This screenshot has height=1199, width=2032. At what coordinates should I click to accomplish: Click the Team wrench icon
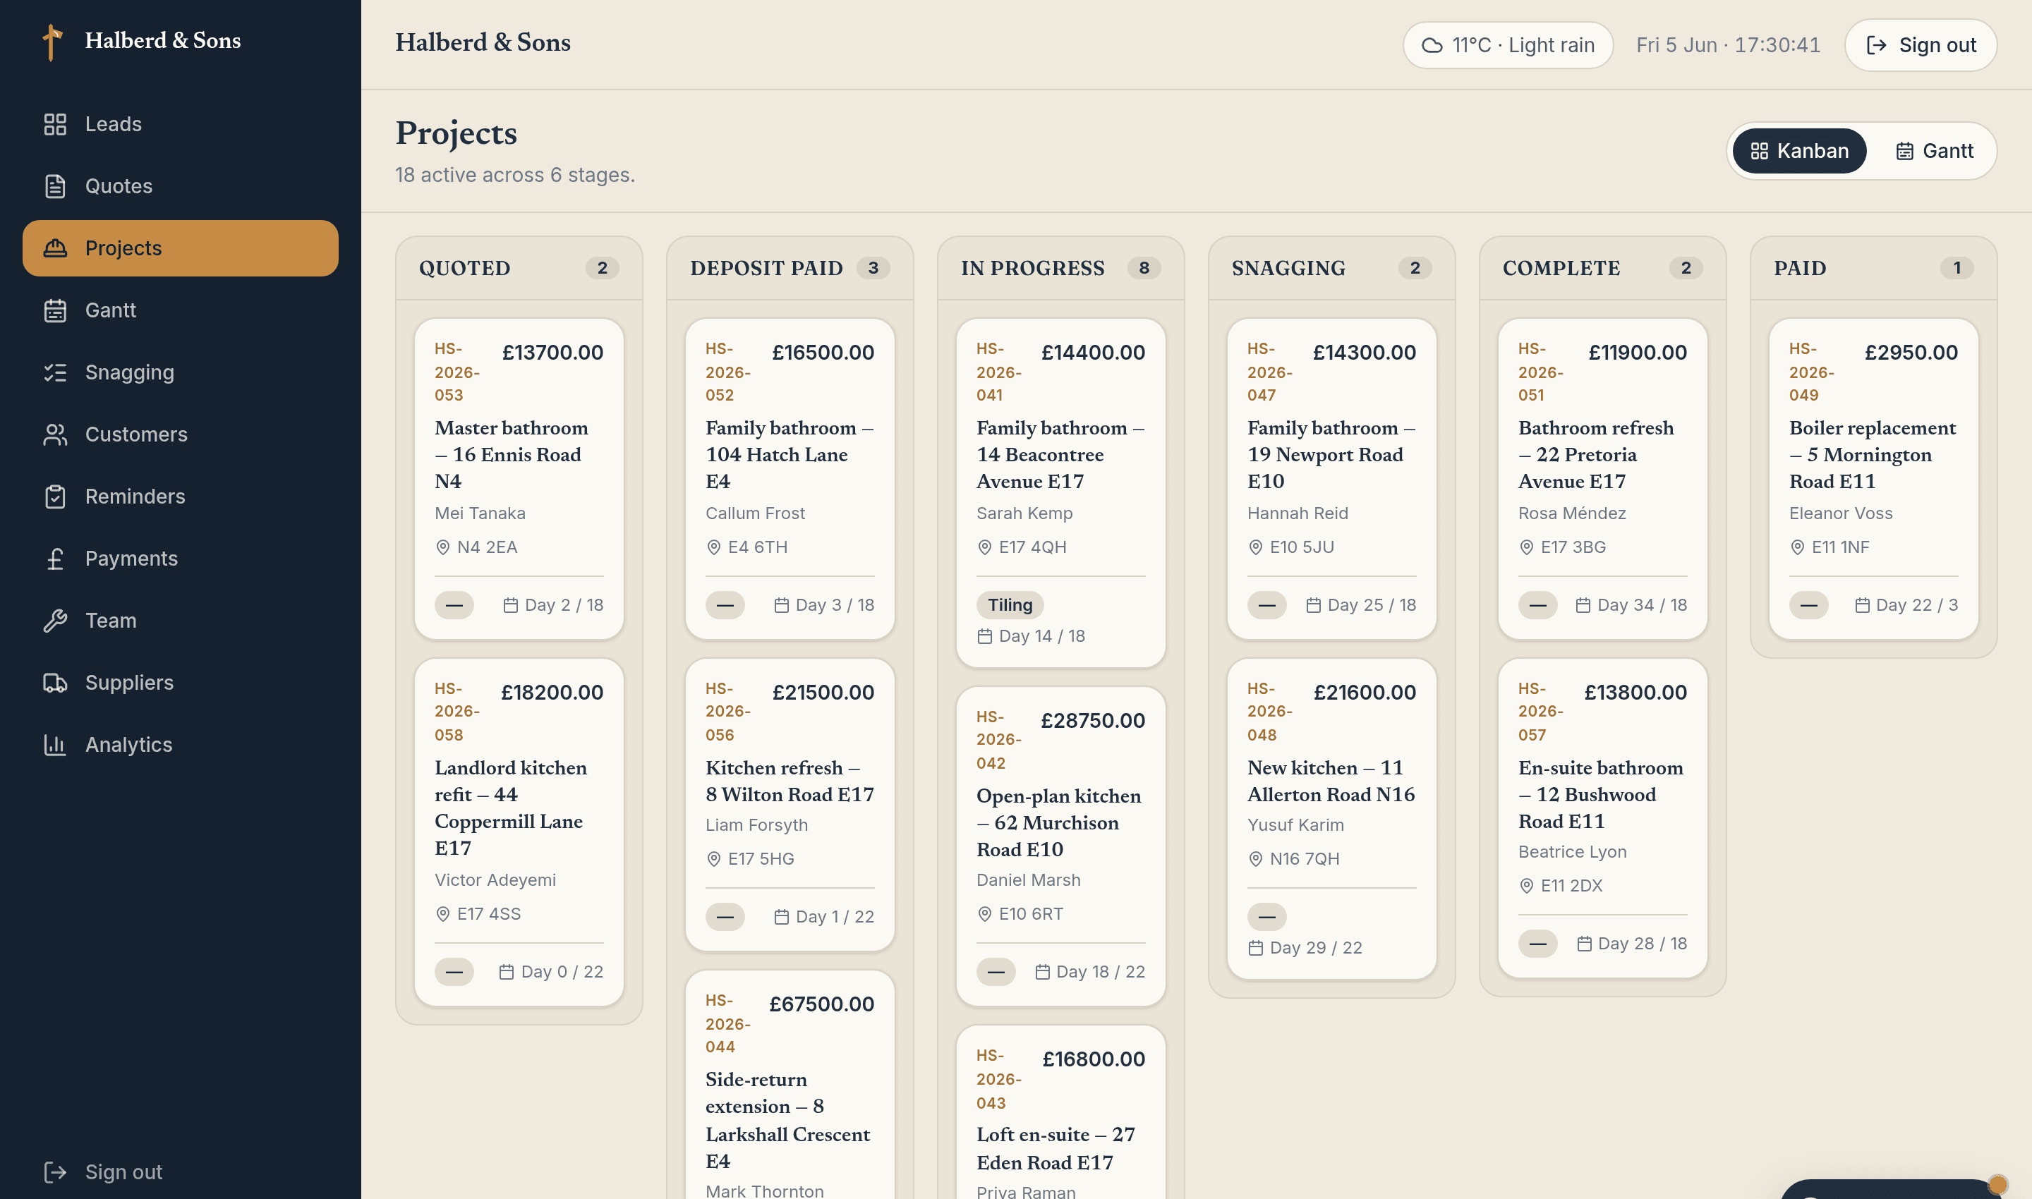(55, 621)
